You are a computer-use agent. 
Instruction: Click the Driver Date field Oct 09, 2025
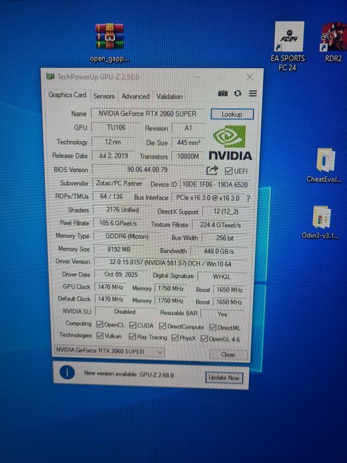pos(121,274)
